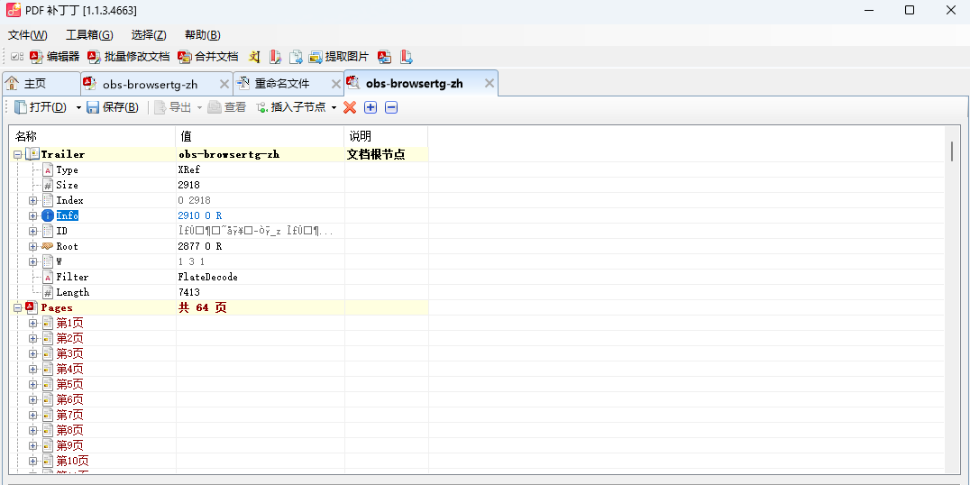Close the active obs-browsertg-zh tab

coord(489,84)
